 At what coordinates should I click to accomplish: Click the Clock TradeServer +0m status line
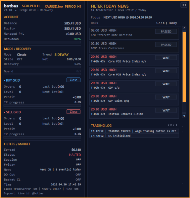click(x=41, y=189)
